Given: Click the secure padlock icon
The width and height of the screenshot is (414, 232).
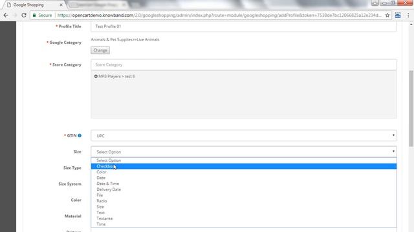Looking at the screenshot, I should coord(34,15).
